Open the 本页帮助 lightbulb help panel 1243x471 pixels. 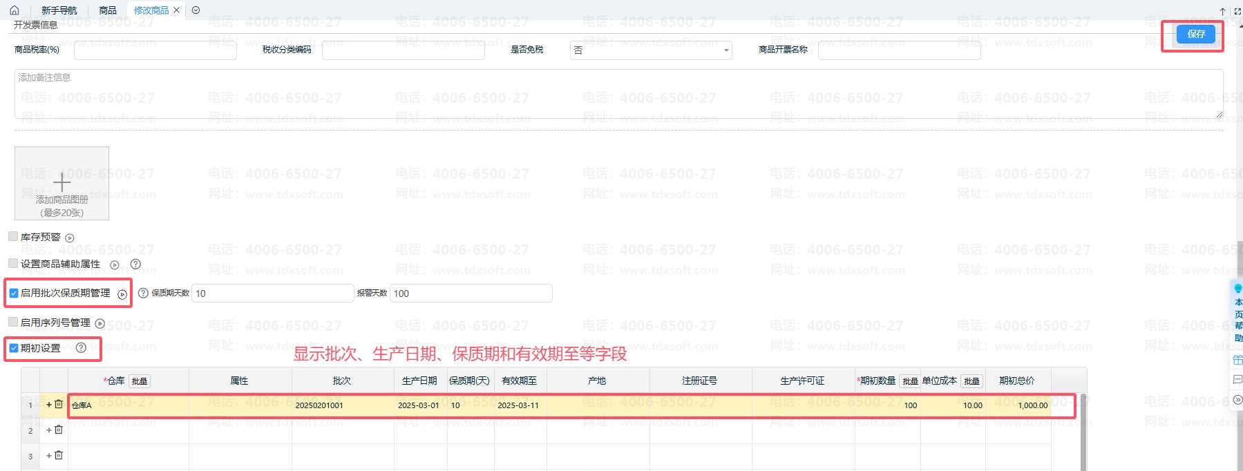pyautogui.click(x=1237, y=311)
